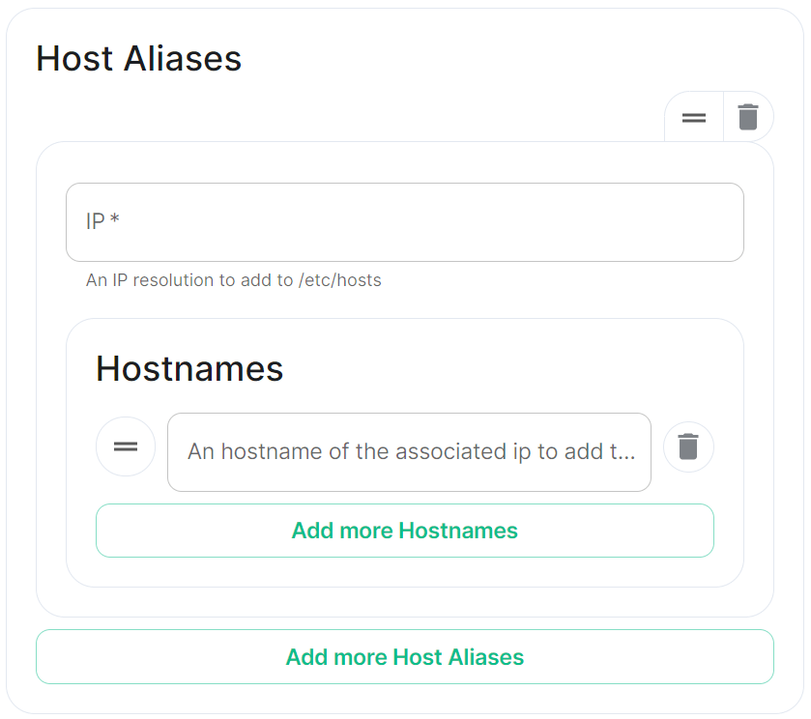811x719 pixels.
Task: Click the green 'Add more Hostnames' outlined button
Action: pyautogui.click(x=405, y=531)
